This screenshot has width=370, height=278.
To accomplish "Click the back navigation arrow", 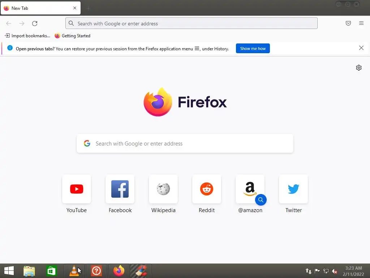I will coord(9,24).
